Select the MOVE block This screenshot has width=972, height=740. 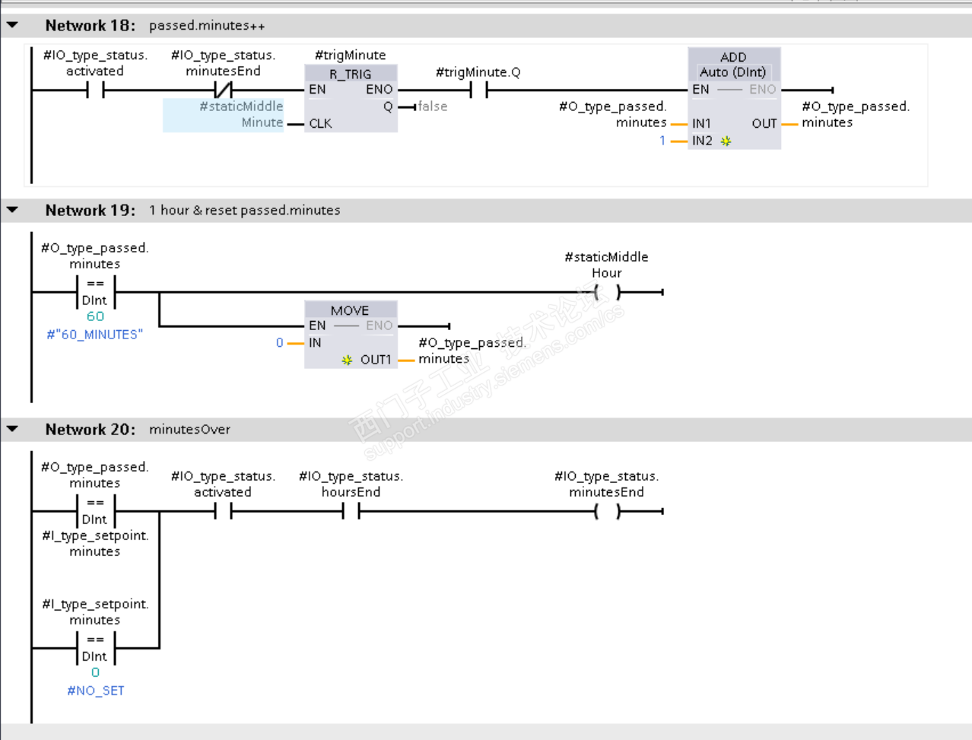pyautogui.click(x=351, y=335)
